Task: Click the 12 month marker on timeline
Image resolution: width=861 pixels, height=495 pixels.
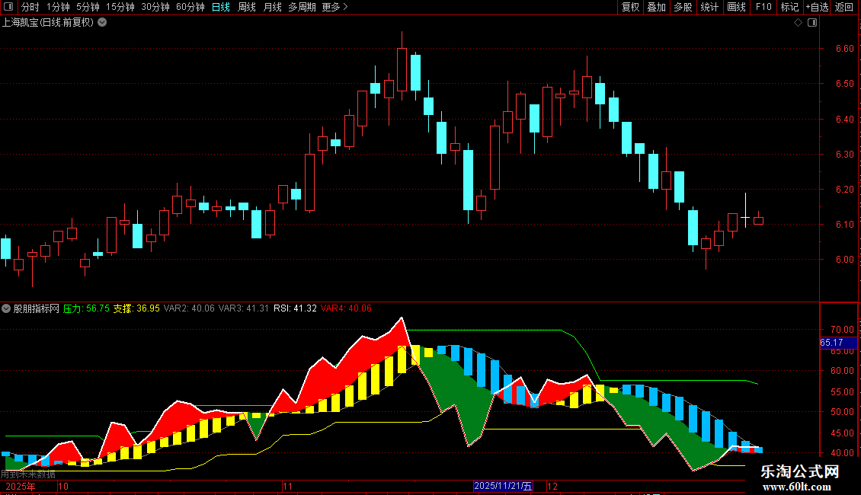Action: click(552, 486)
